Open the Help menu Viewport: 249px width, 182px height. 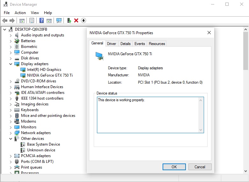coord(48,13)
